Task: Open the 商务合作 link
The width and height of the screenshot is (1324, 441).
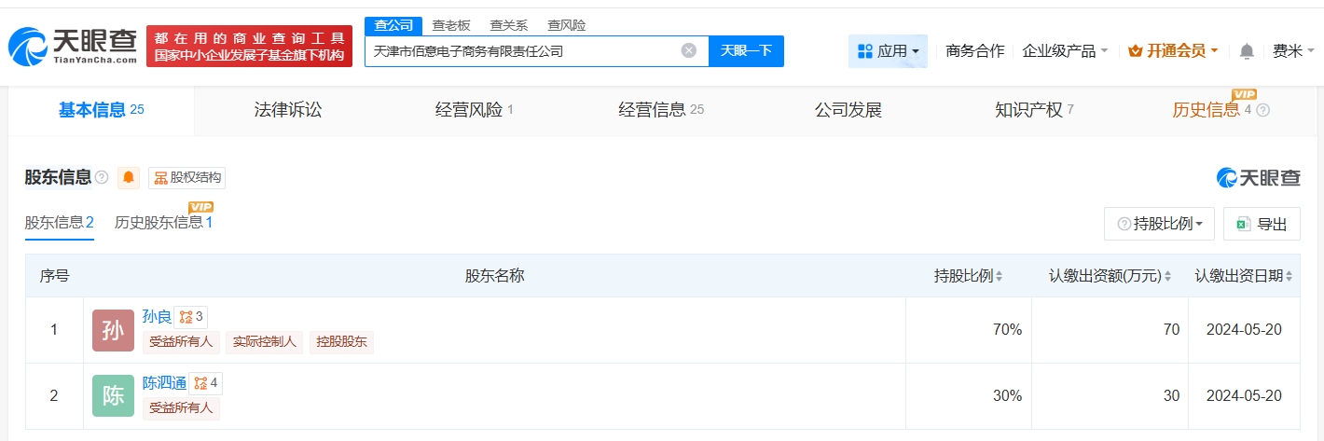Action: (x=975, y=51)
